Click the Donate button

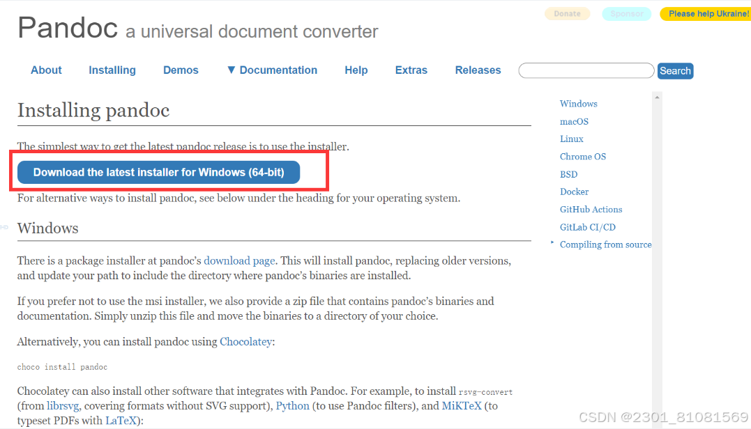click(x=567, y=14)
